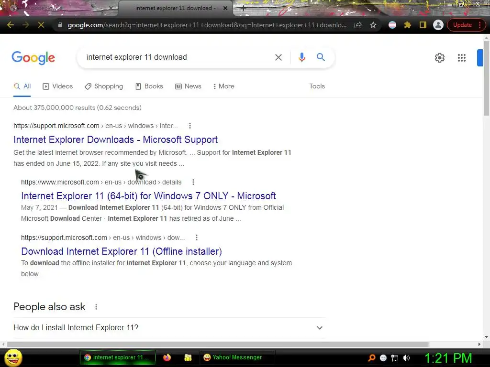Switch to the Videos tab

(57, 86)
